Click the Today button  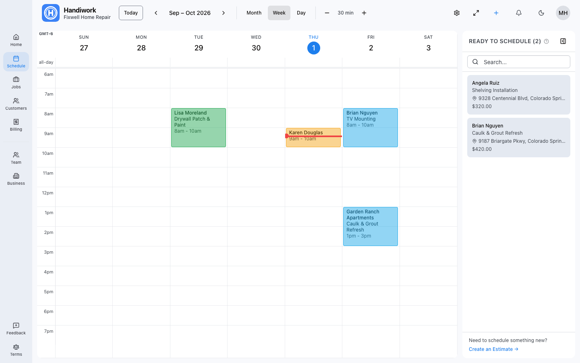point(131,13)
